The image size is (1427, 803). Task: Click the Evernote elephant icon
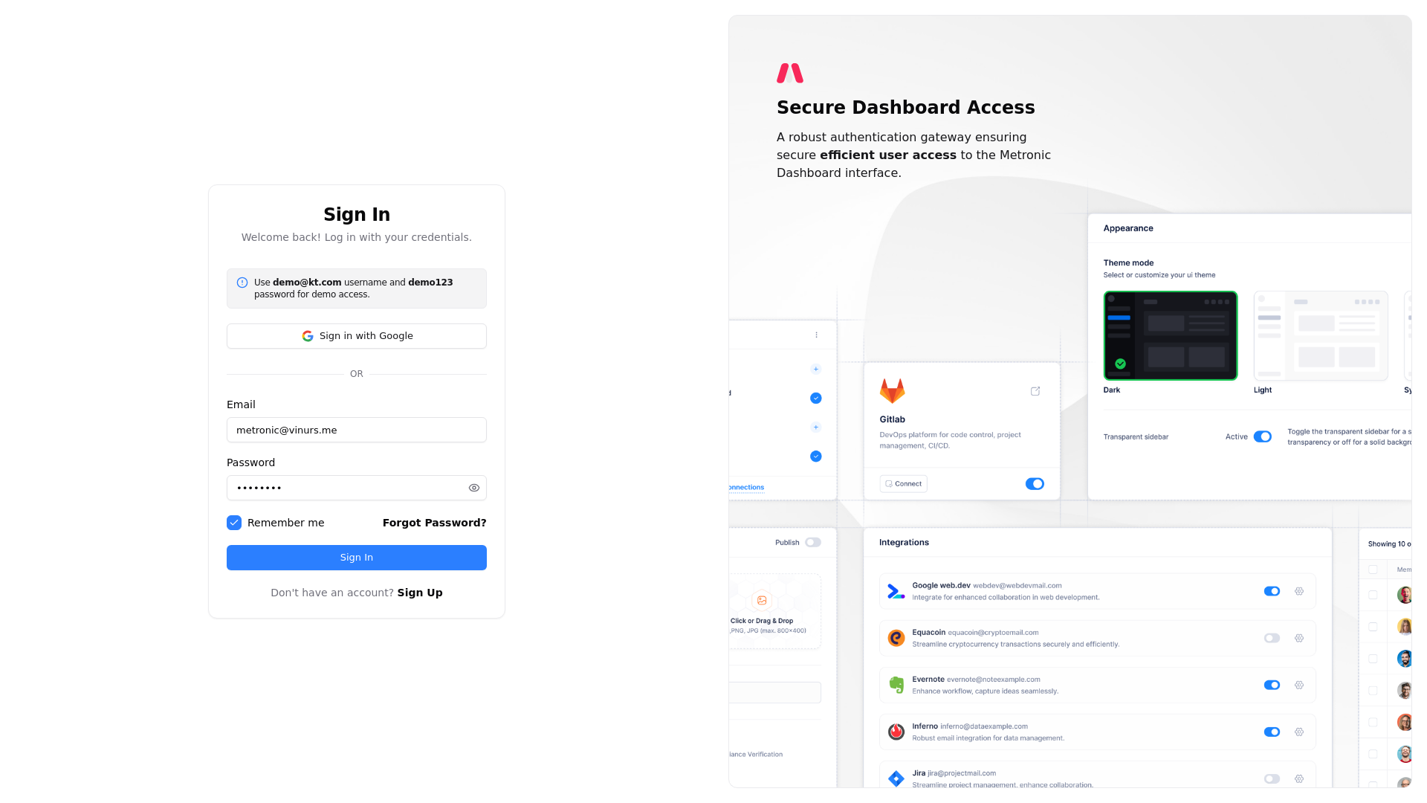click(x=896, y=685)
